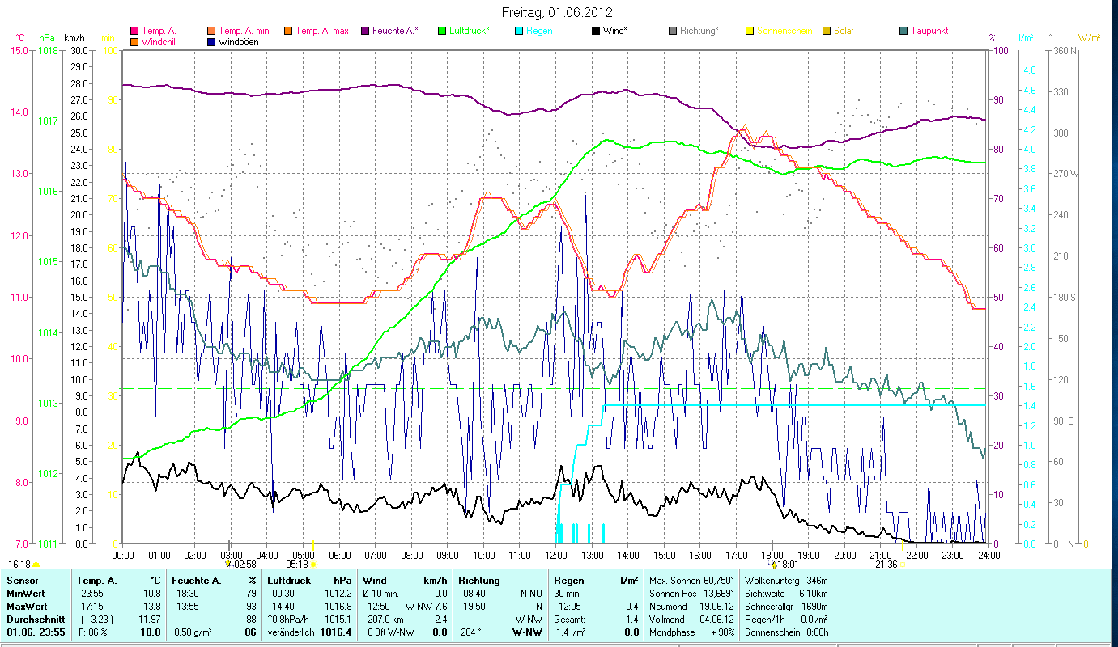Screen dimensions: 1118x647
Task: Click the Temp. A. max legend label
Action: click(321, 31)
